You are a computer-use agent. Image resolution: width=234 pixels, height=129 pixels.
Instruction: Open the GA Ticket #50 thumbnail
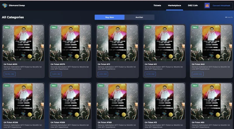pyautogui.click(x=211, y=101)
